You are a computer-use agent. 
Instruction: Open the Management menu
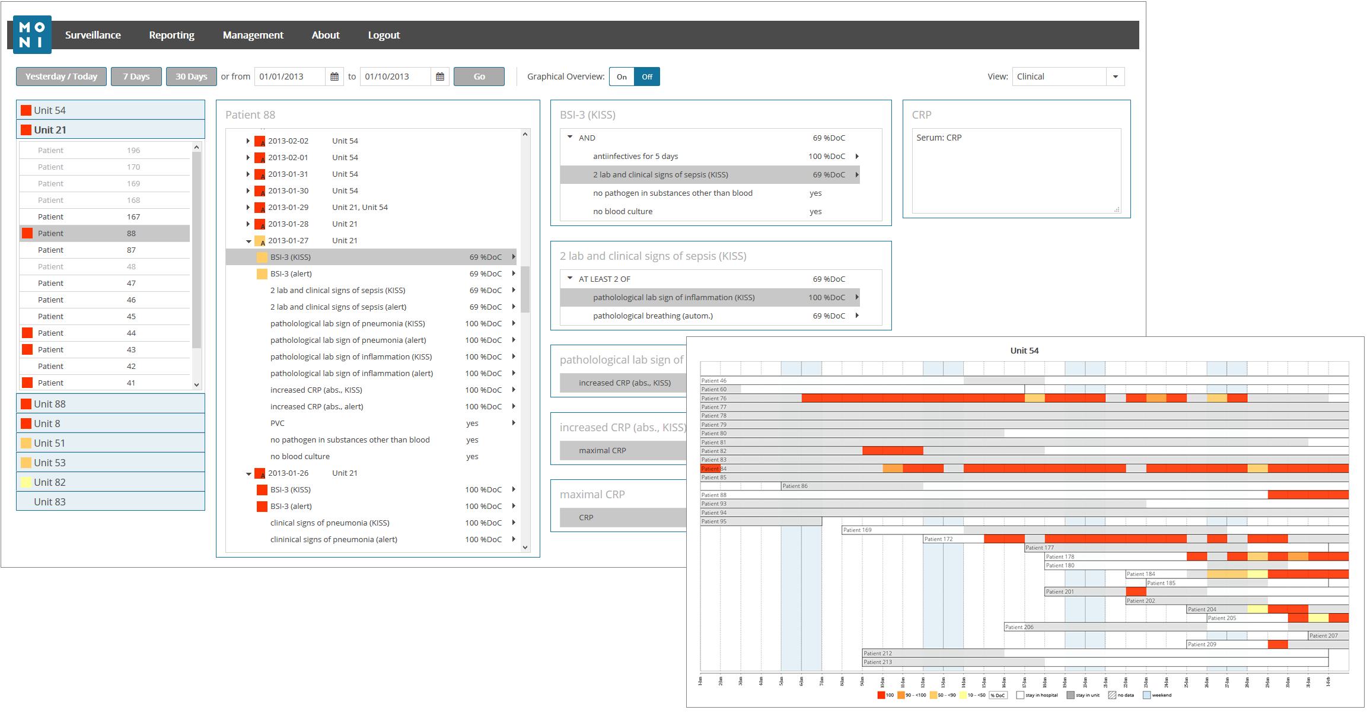tap(253, 35)
